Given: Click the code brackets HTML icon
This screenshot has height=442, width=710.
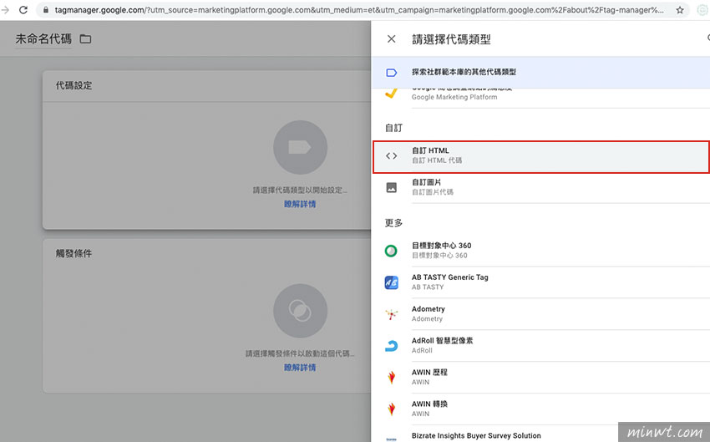Looking at the screenshot, I should click(391, 156).
